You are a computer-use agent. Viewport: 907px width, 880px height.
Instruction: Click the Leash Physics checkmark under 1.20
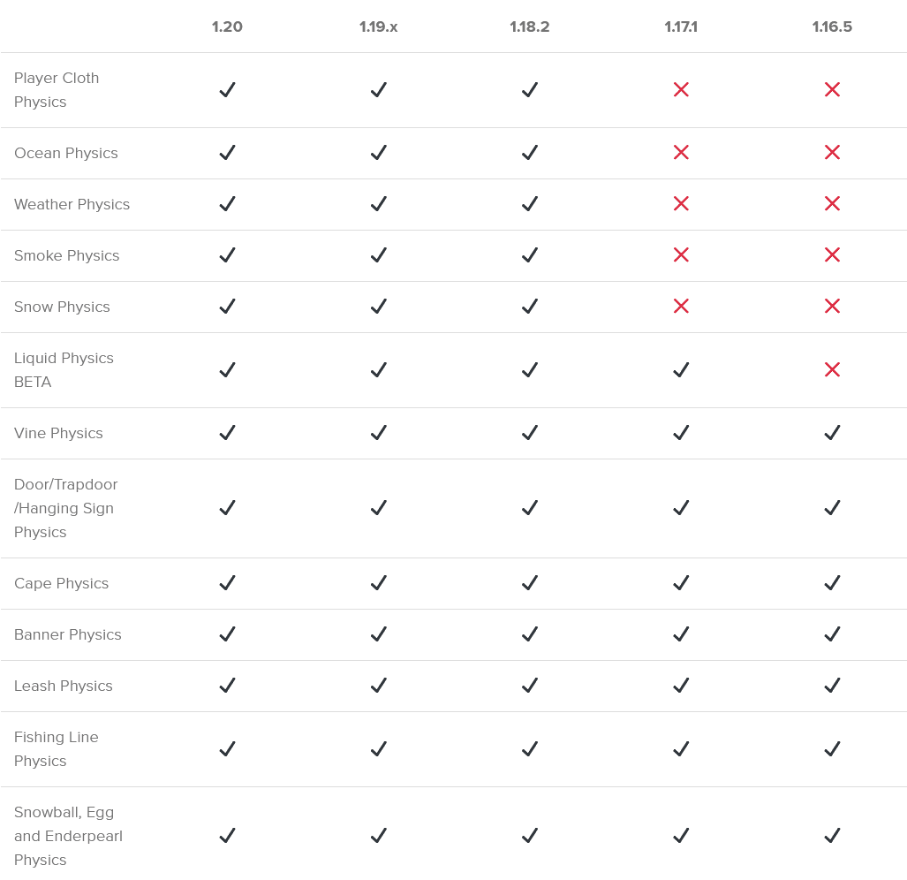pos(227,686)
